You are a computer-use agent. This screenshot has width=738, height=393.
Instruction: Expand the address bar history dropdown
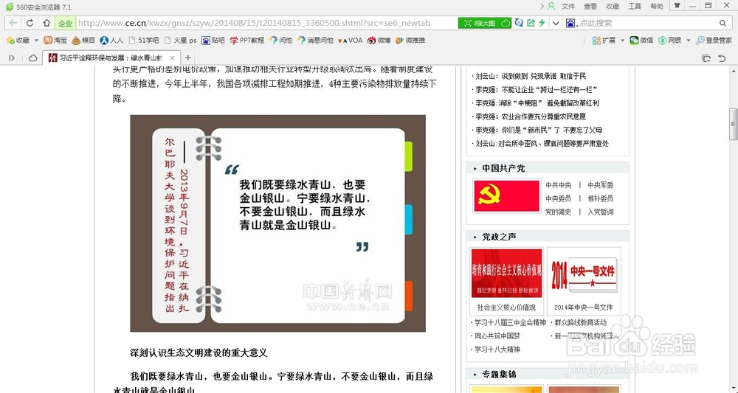[x=556, y=23]
